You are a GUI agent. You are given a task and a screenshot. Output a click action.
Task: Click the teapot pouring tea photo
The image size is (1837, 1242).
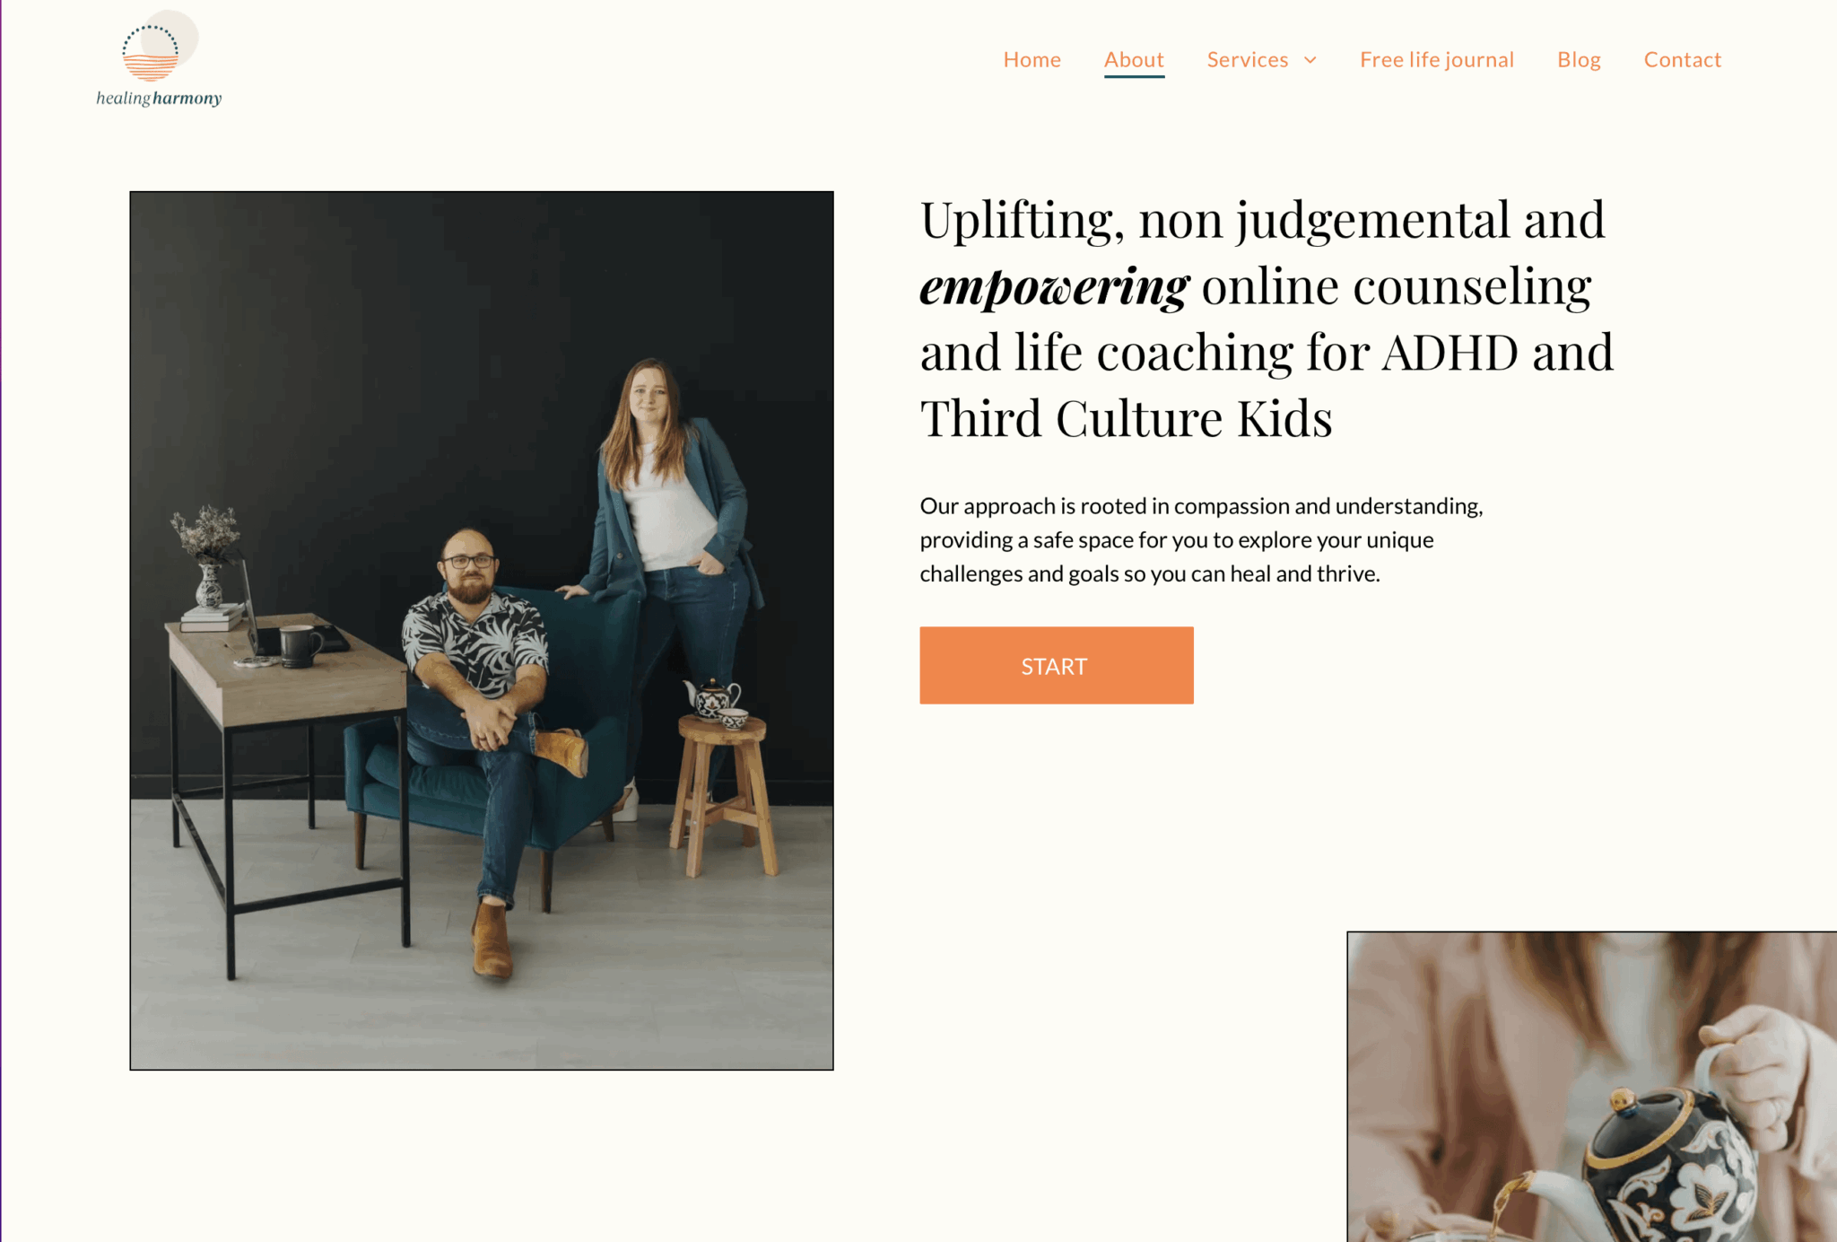point(1591,1087)
